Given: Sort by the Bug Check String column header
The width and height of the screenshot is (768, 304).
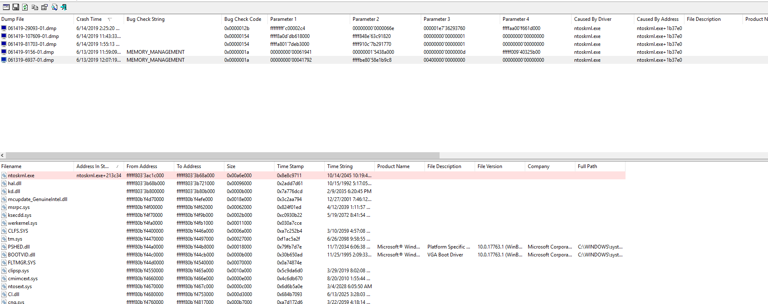Looking at the screenshot, I should [x=173, y=19].
